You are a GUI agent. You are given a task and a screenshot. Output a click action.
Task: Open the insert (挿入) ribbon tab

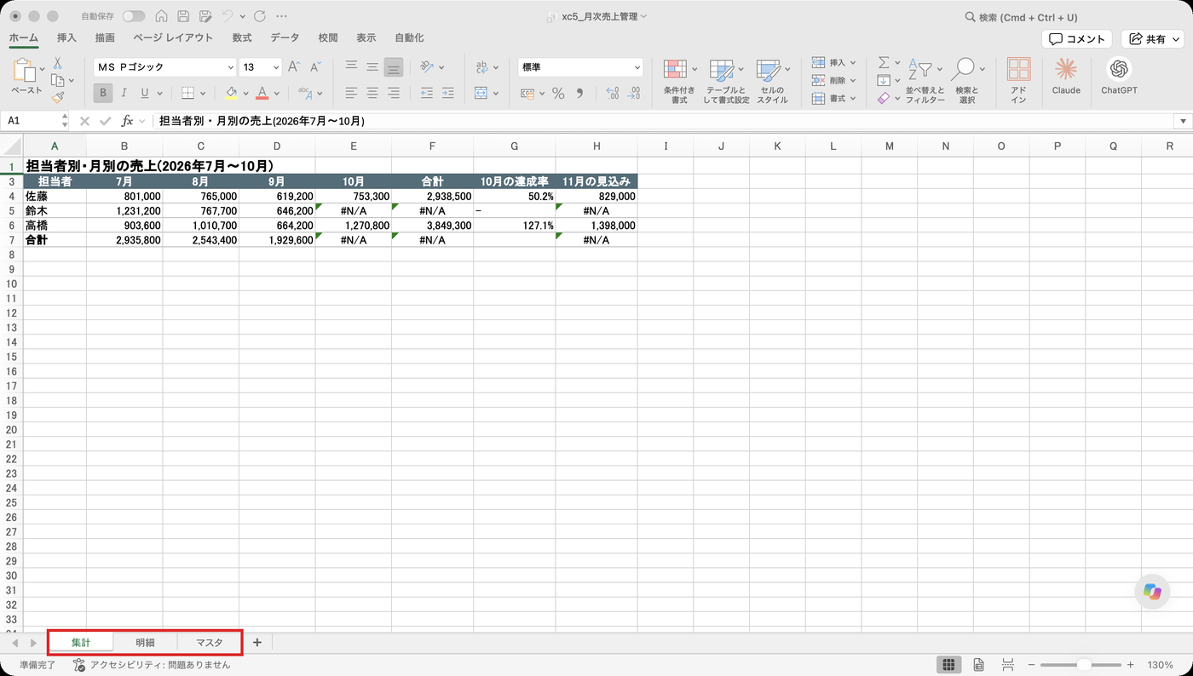pos(66,37)
